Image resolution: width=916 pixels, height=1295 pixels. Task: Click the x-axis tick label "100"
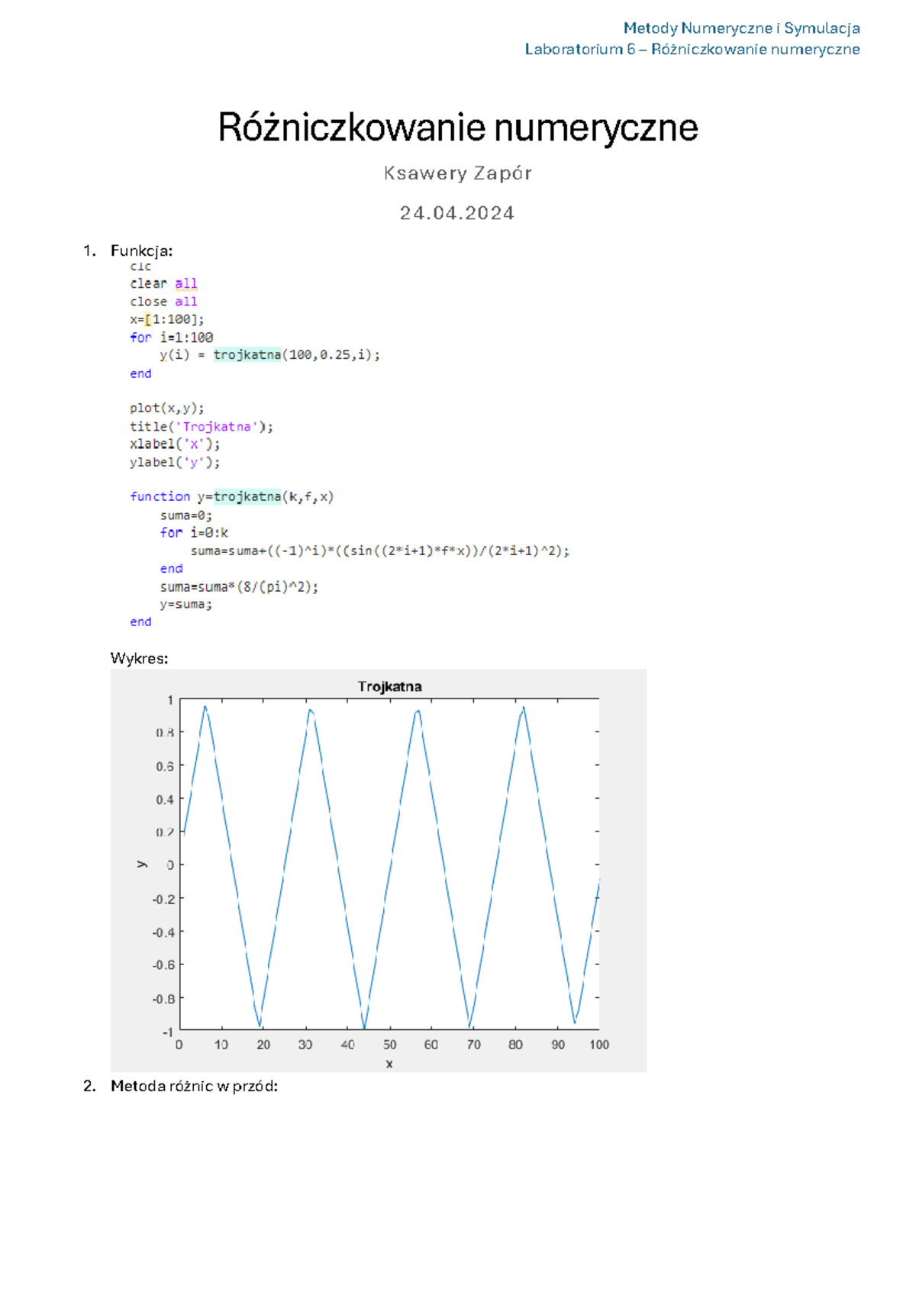pos(599,1045)
